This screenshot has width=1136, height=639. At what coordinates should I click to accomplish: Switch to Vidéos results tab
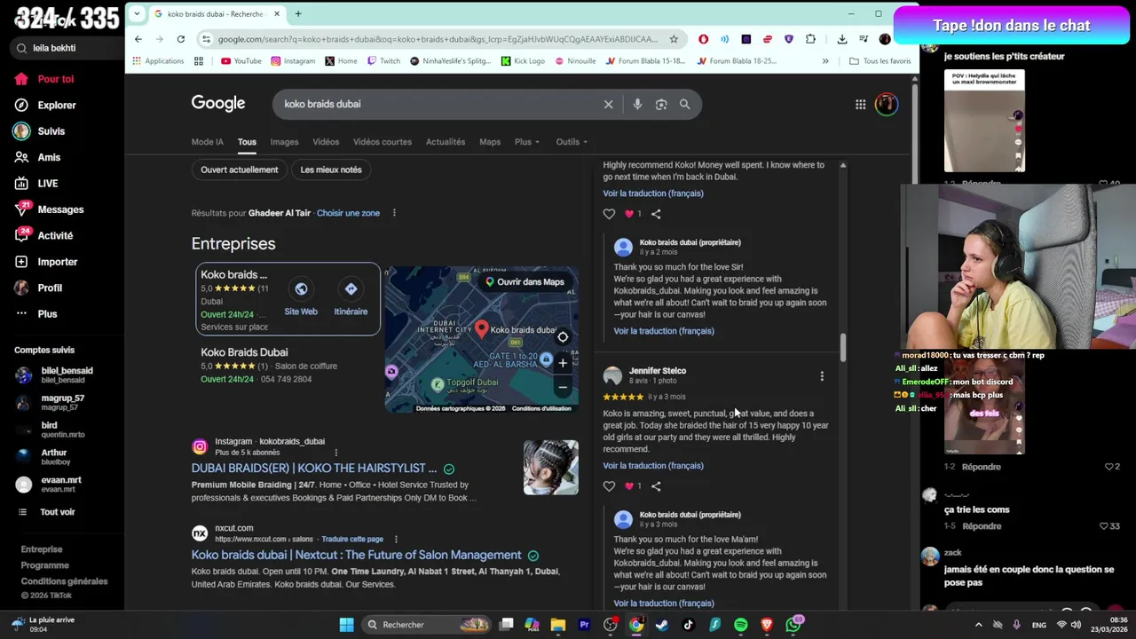tap(326, 142)
